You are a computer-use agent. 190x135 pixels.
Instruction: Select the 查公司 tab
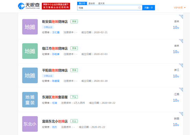tap(82, 3)
